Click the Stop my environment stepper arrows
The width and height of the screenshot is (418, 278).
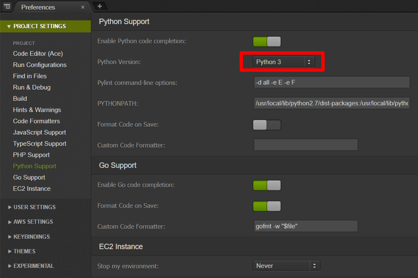point(316,265)
